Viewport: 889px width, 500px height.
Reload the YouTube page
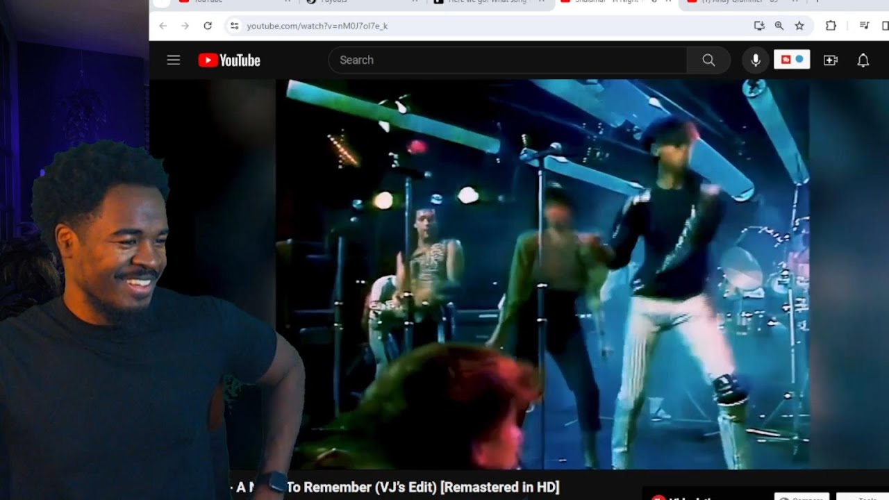pos(208,26)
